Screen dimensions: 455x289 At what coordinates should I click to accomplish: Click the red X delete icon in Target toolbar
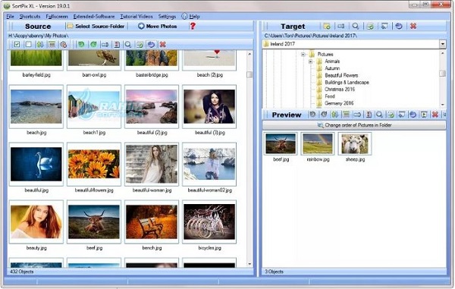click(413, 26)
